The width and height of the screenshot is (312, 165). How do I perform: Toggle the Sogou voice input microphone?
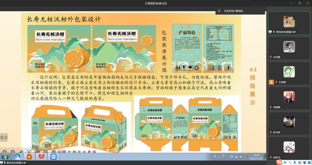[x=294, y=163]
